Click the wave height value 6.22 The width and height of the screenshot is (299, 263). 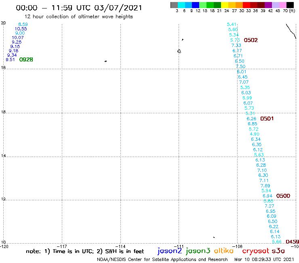pos(274,227)
